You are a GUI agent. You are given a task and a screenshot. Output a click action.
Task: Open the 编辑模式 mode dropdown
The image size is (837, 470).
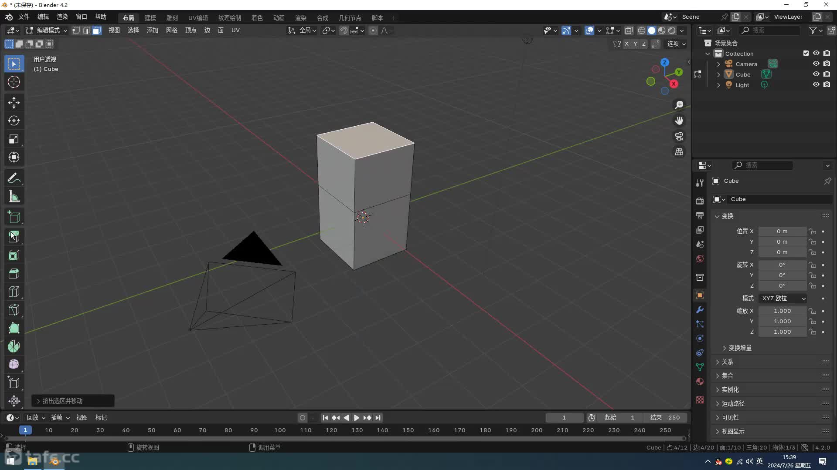tap(46, 30)
